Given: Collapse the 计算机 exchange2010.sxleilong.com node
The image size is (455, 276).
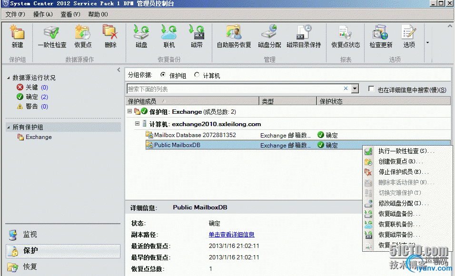Looking at the screenshot, I should click(x=137, y=124).
